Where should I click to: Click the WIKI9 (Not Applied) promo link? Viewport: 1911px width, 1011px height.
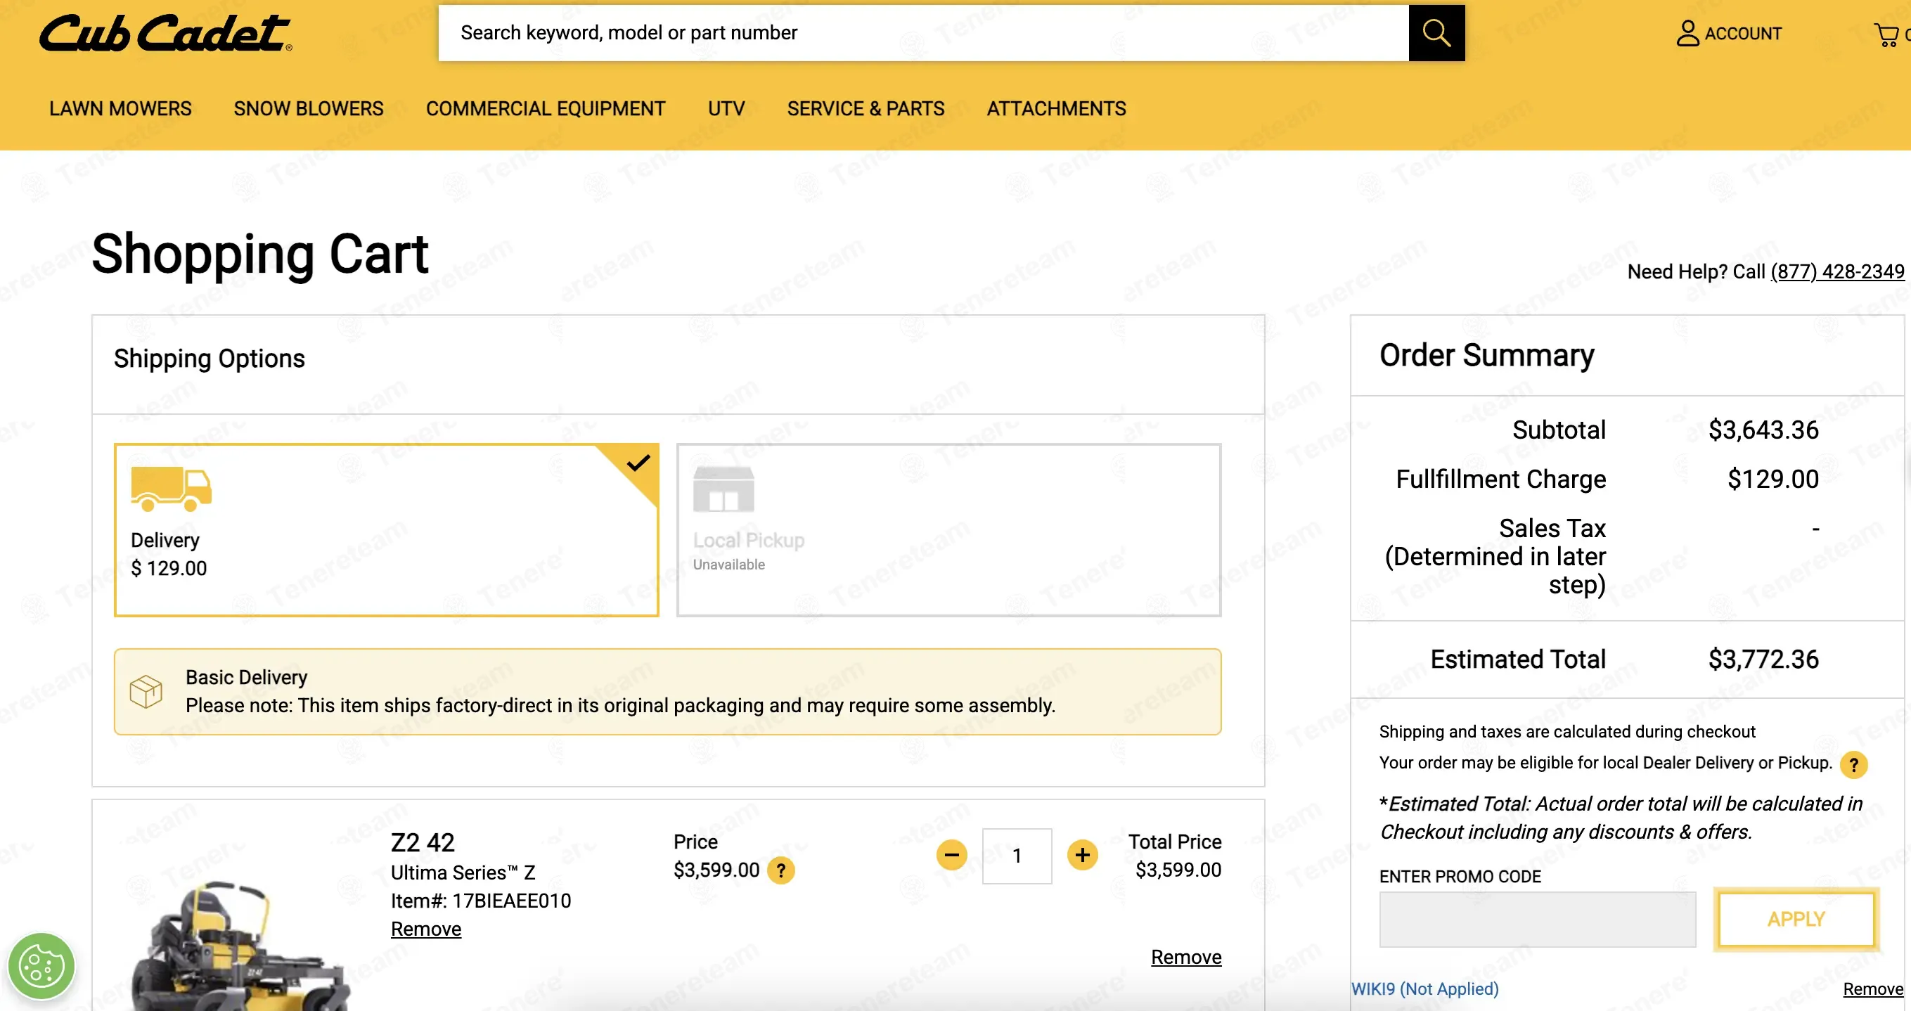tap(1425, 989)
